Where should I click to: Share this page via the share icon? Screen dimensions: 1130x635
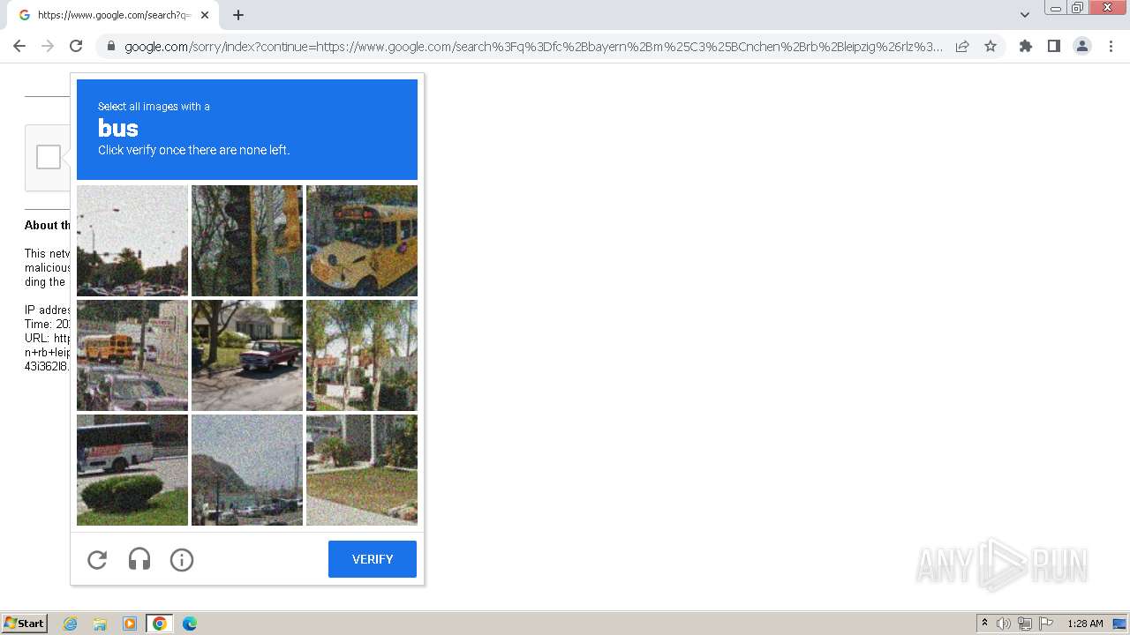pyautogui.click(x=962, y=46)
